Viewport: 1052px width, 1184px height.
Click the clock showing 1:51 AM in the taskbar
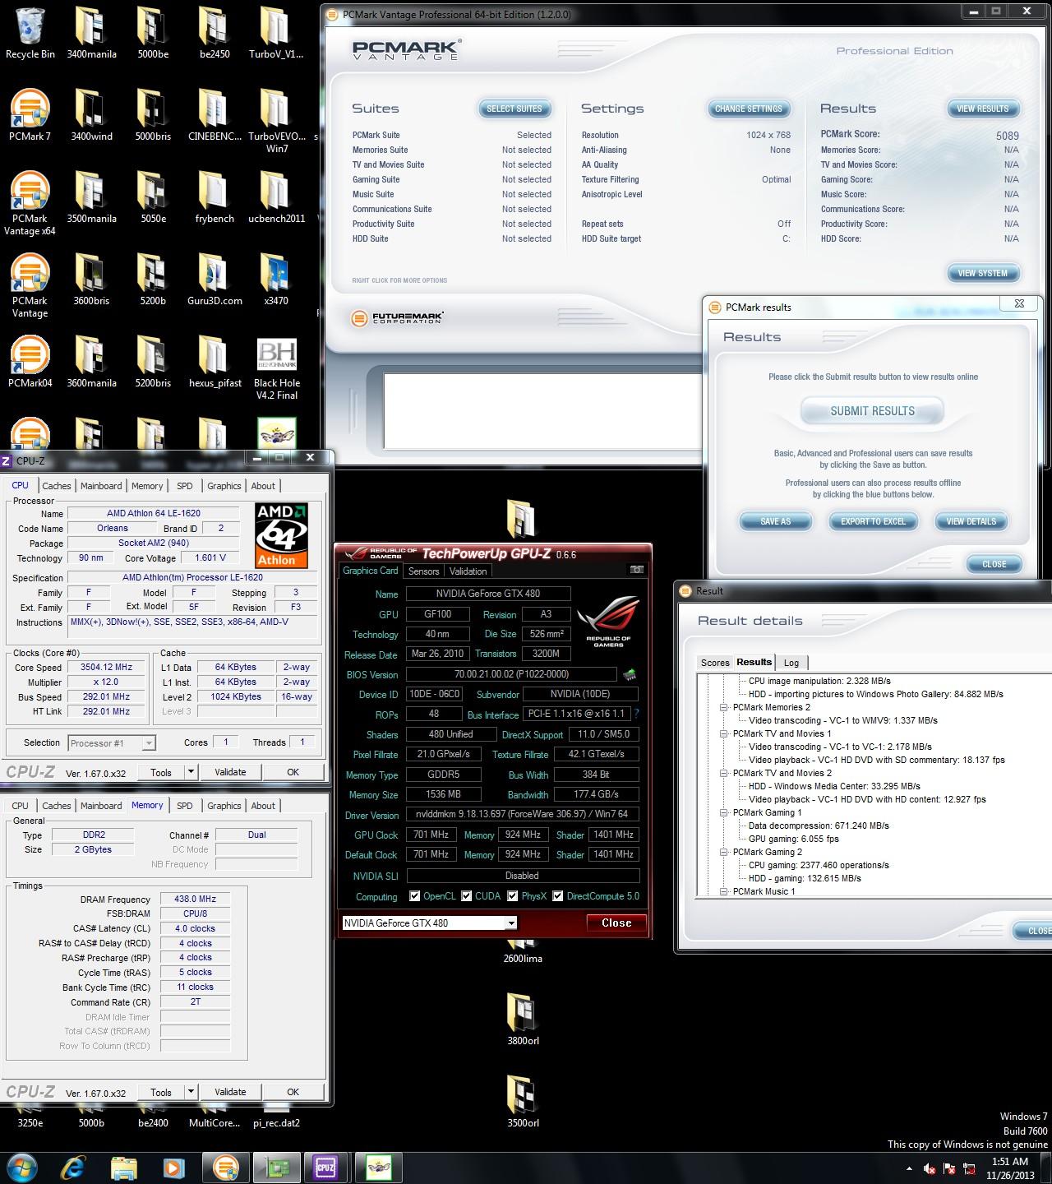tap(1010, 1162)
